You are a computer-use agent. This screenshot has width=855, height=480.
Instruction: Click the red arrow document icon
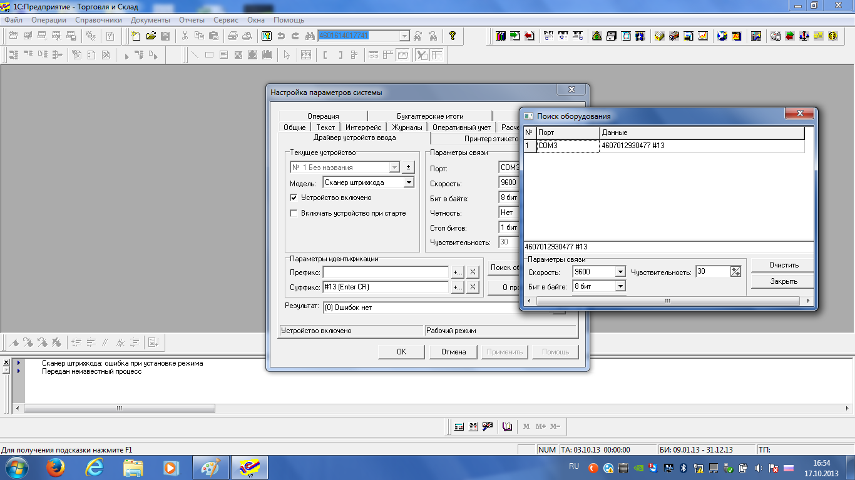[530, 36]
